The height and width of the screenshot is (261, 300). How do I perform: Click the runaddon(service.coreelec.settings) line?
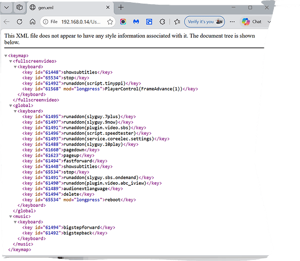[96, 139]
